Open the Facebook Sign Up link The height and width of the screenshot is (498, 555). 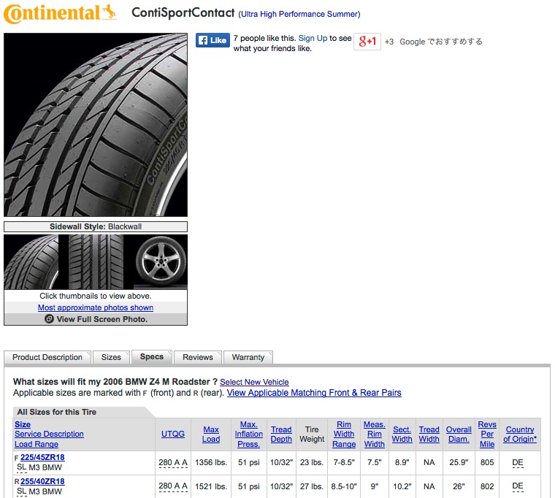click(313, 38)
